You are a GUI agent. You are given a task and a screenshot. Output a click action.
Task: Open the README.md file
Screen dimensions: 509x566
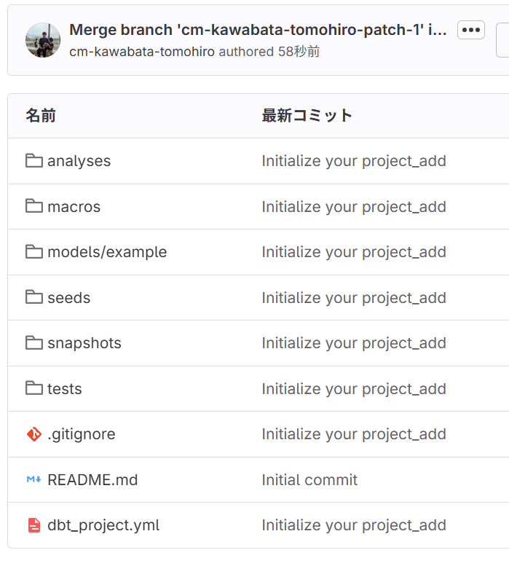tap(92, 480)
